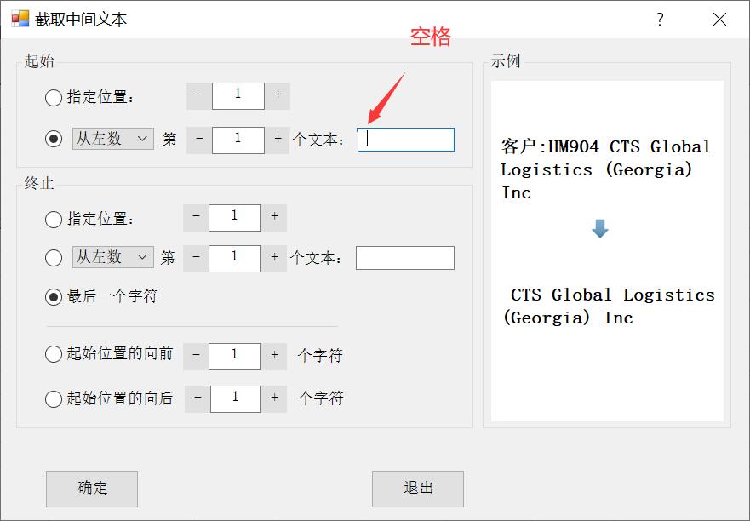Viewport: 750px width, 521px height.
Task: Focus the 起始位置的向后 number field
Action: click(x=236, y=399)
